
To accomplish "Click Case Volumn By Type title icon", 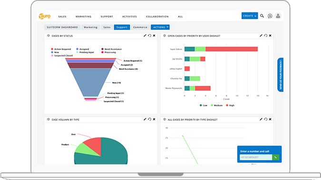I will click(49, 119).
